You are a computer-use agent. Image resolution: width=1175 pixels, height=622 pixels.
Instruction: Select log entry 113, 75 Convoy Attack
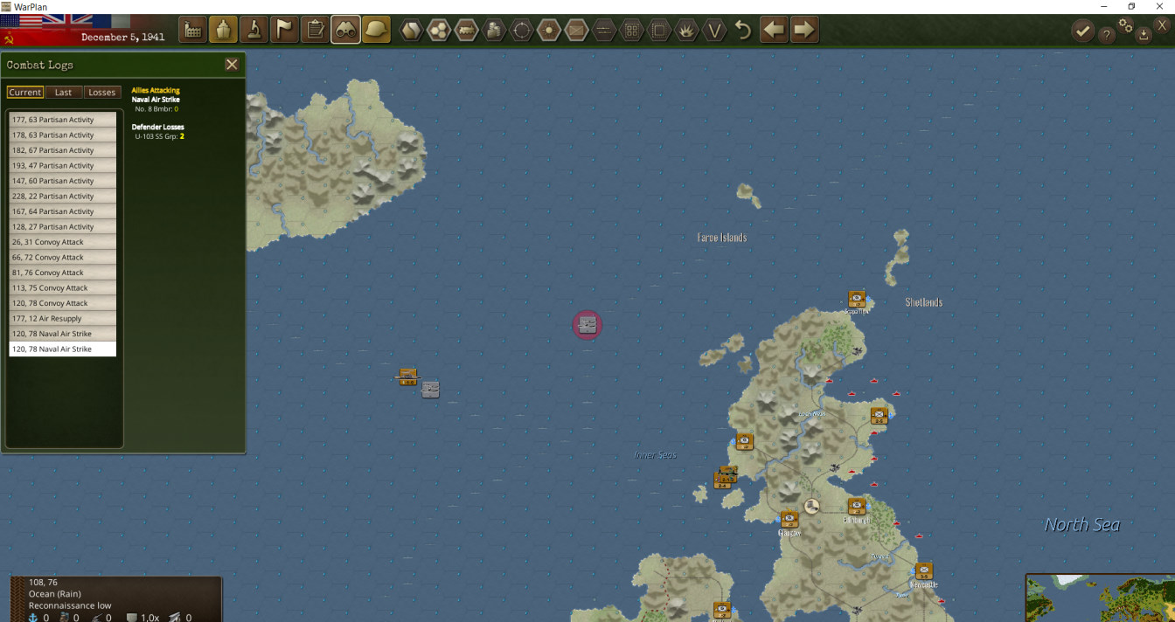tap(62, 287)
